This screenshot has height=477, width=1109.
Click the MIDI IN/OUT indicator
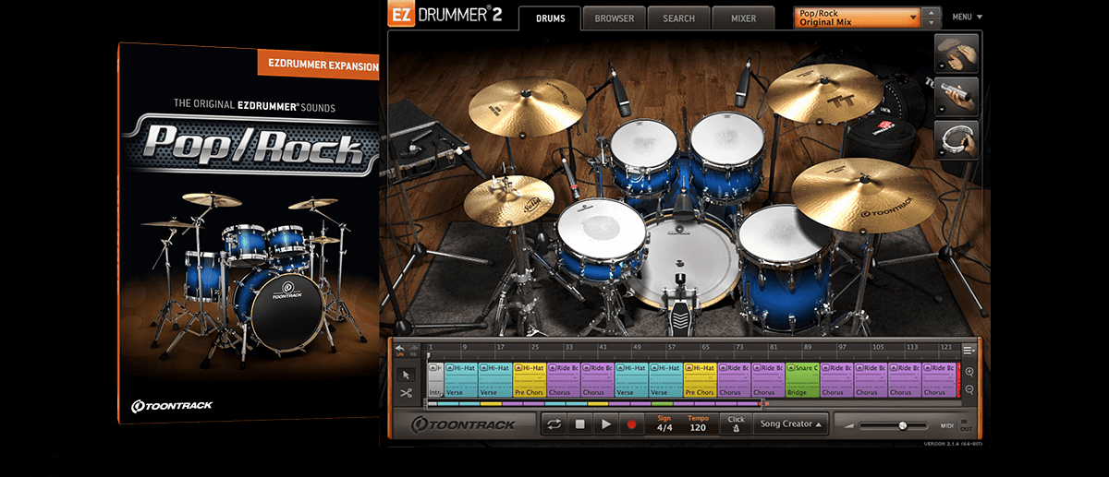click(x=965, y=424)
